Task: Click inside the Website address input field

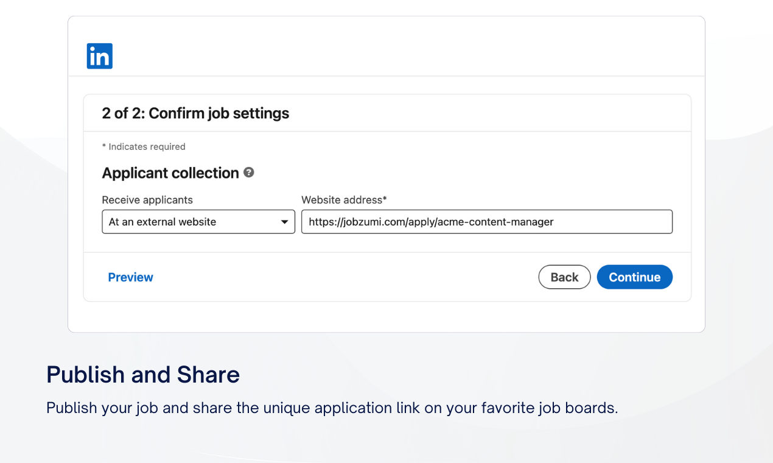Action: coord(609,222)
